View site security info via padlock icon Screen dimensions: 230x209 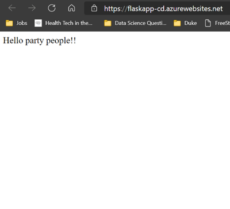click(94, 8)
